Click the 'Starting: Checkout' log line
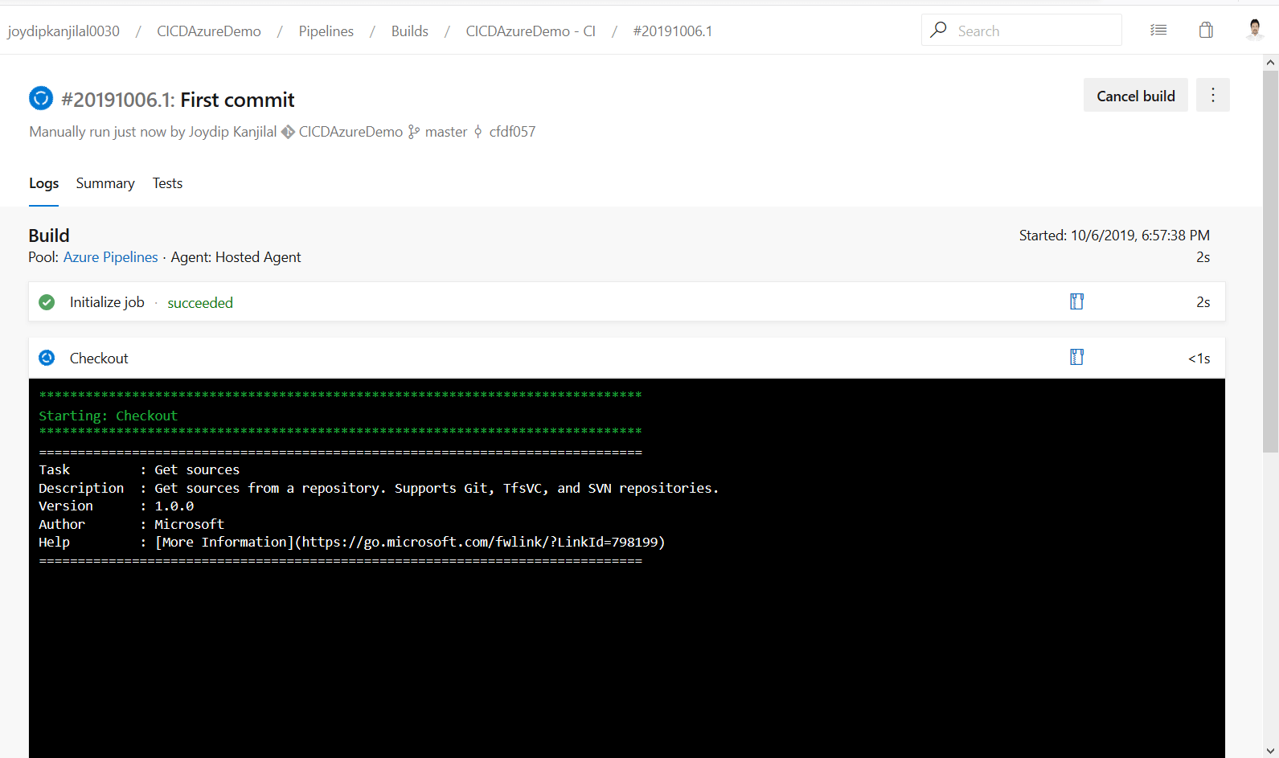Viewport: 1279px width, 758px height. (108, 416)
